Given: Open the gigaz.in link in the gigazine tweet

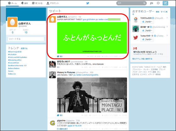Looking at the screenshot, I should coord(74,126).
